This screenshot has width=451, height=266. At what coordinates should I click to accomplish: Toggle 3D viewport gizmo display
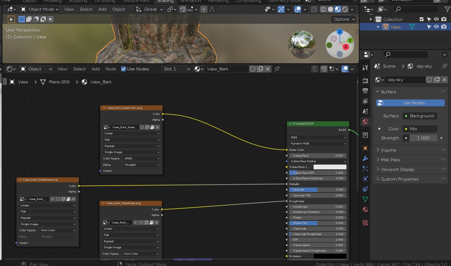(281, 9)
